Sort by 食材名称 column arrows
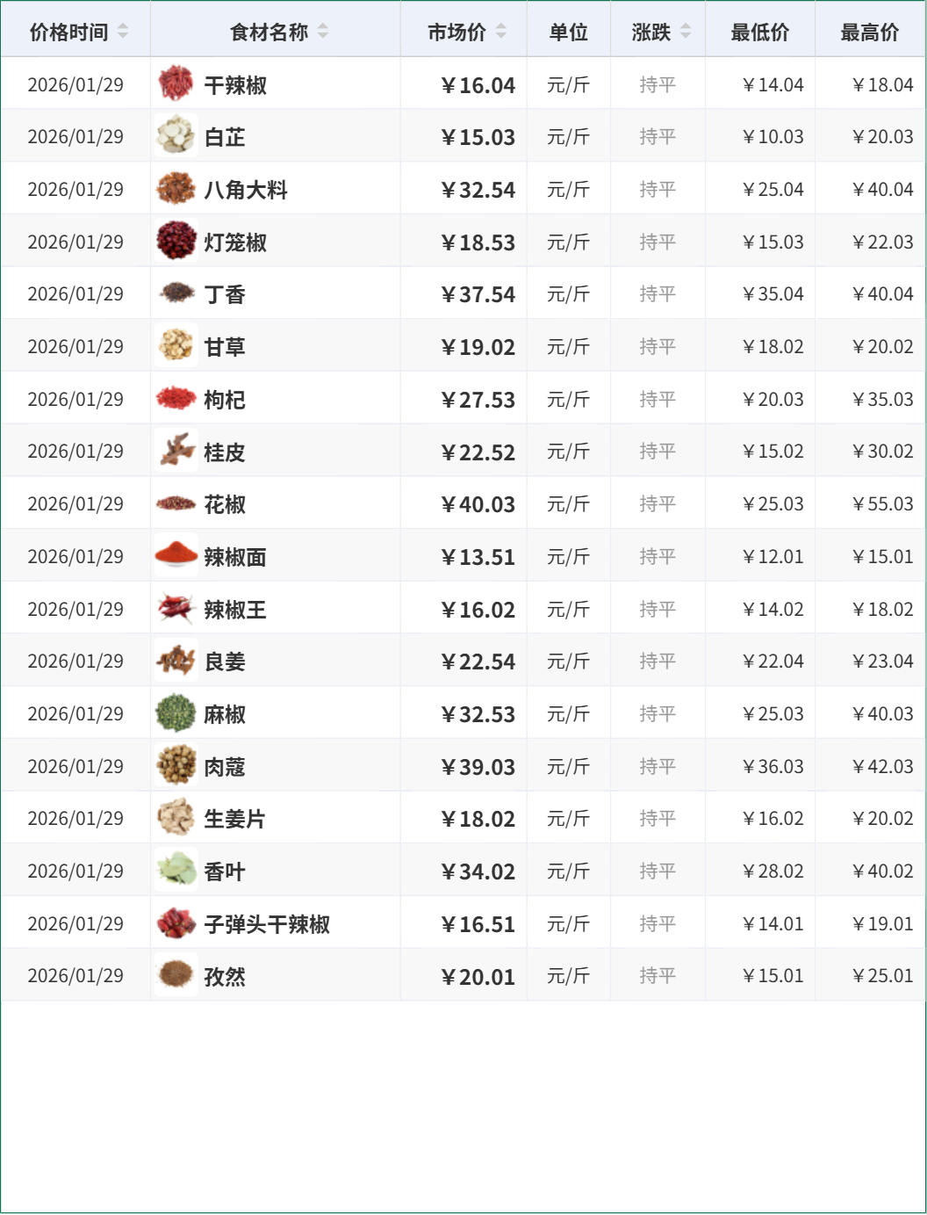This screenshot has height=1215, width=927. click(x=323, y=32)
